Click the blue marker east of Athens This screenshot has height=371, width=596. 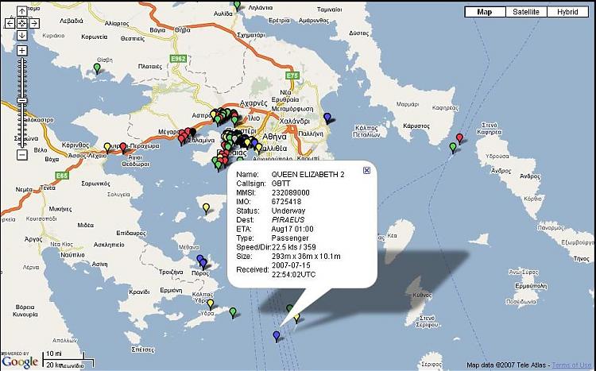[x=327, y=118]
